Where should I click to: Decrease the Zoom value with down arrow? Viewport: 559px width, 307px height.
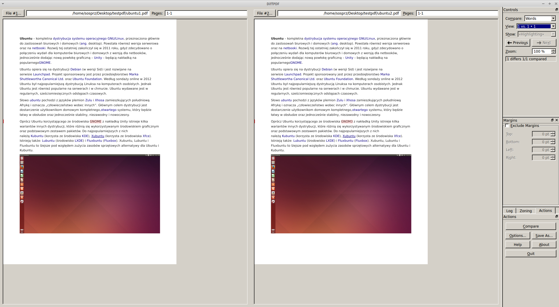[x=553, y=53]
